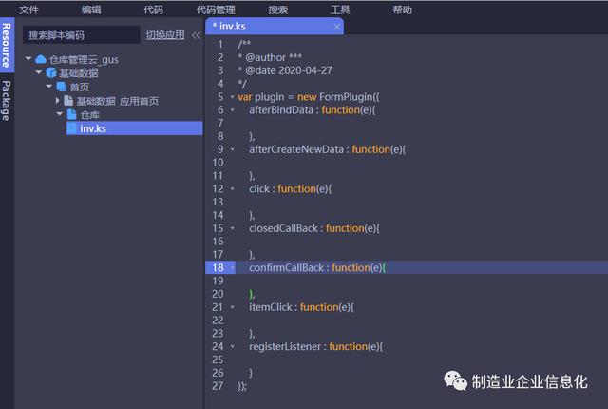This screenshot has height=409, width=608.
Task: Fold confirmCallBack function at line 18
Action: tap(232, 267)
